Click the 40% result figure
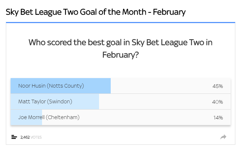Viewport: 239px width, 151px height. tap(217, 102)
